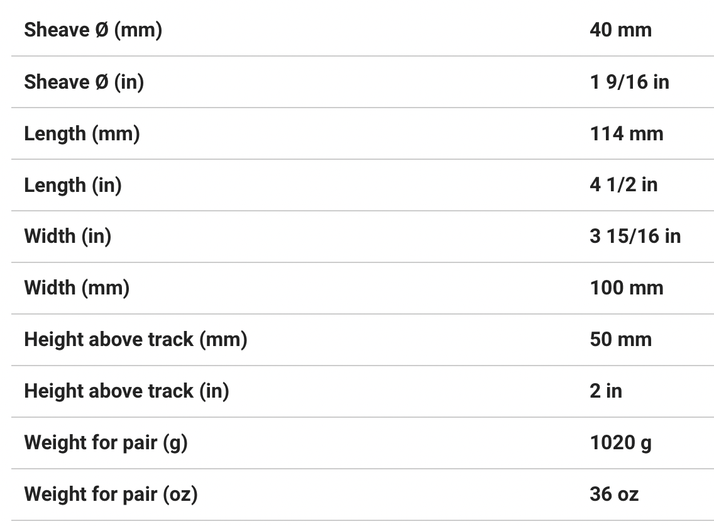
Task: Click the "Length (mm)" label
Action: [82, 133]
